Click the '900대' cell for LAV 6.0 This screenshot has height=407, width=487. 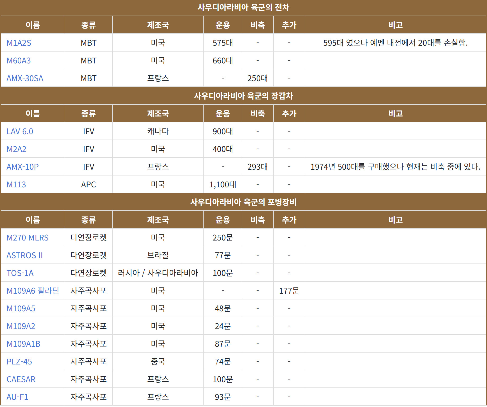click(223, 131)
